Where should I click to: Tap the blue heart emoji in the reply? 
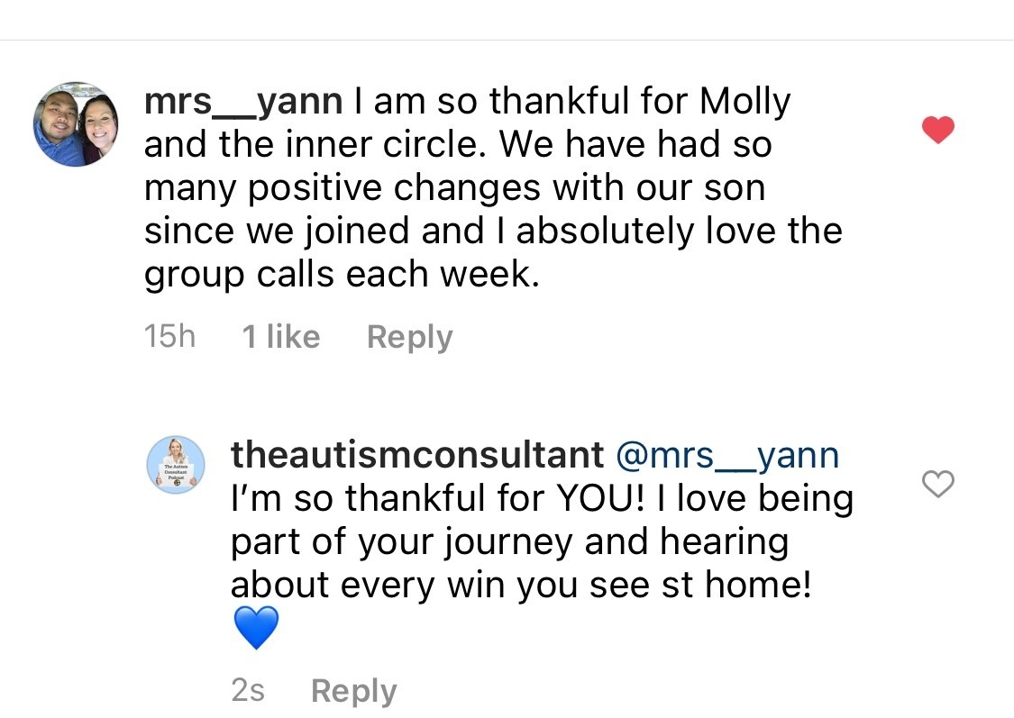pos(256,629)
